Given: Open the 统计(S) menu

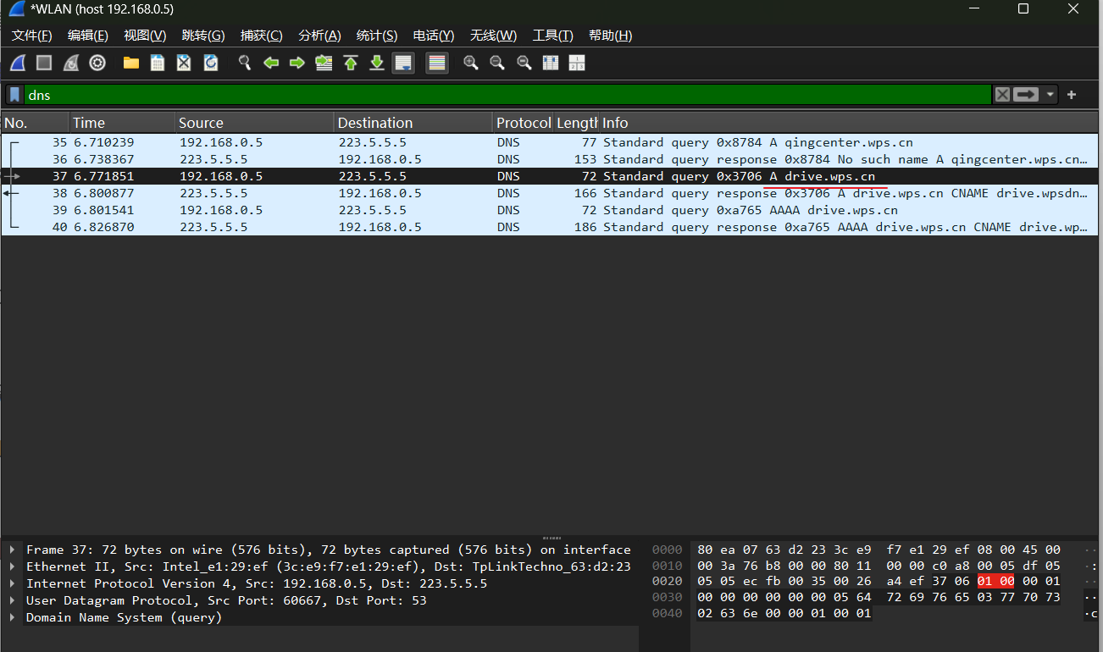Looking at the screenshot, I should pos(377,36).
